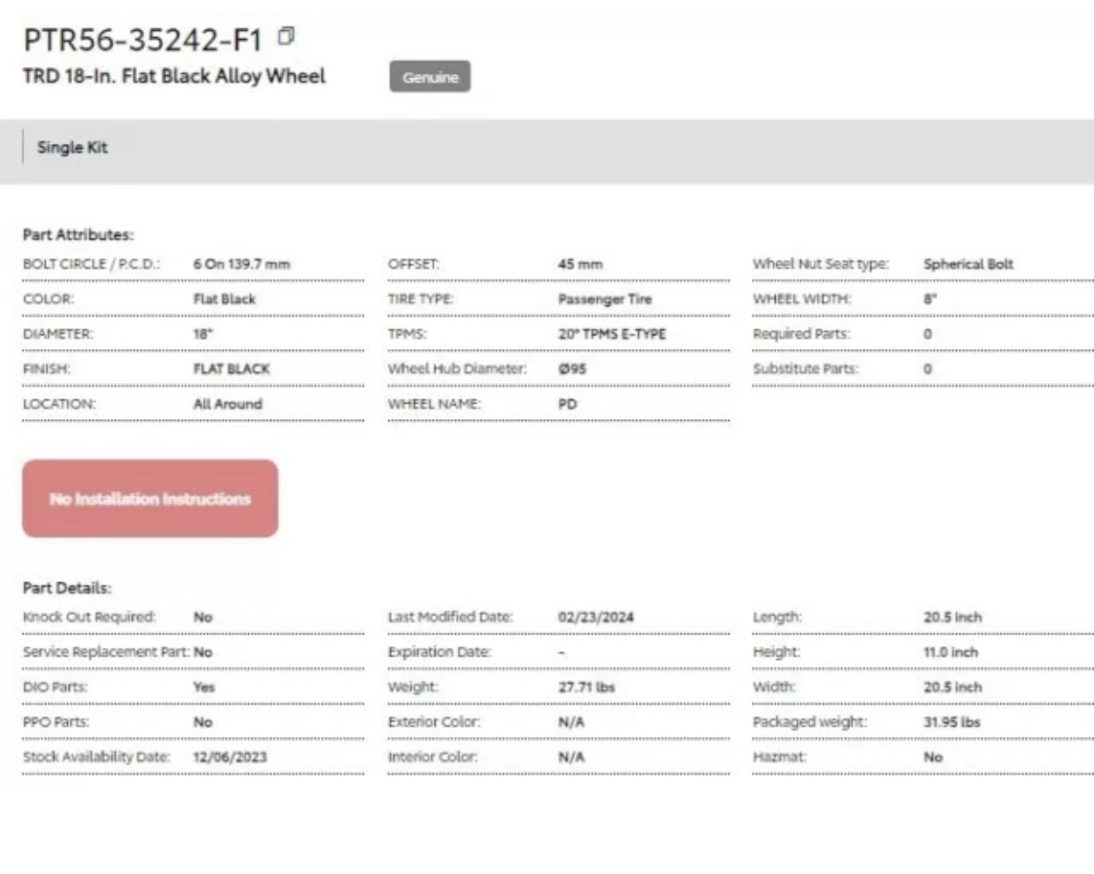Select the FINISH value FLAT BLACK

pyautogui.click(x=230, y=369)
